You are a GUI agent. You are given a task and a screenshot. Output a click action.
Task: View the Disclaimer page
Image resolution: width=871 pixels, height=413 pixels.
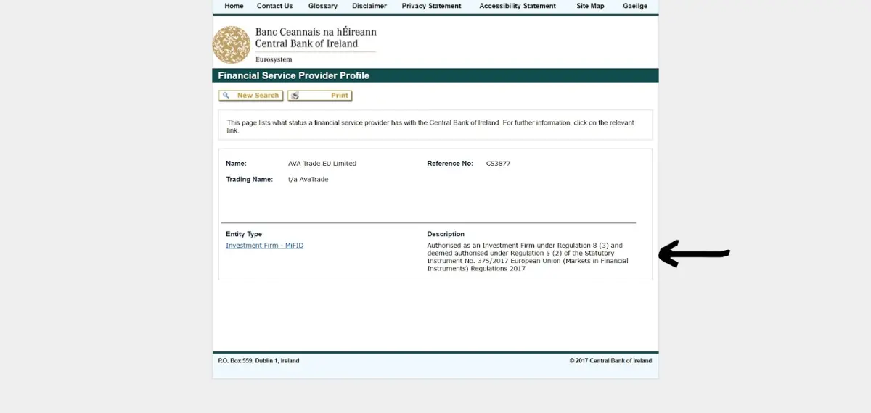coord(369,6)
